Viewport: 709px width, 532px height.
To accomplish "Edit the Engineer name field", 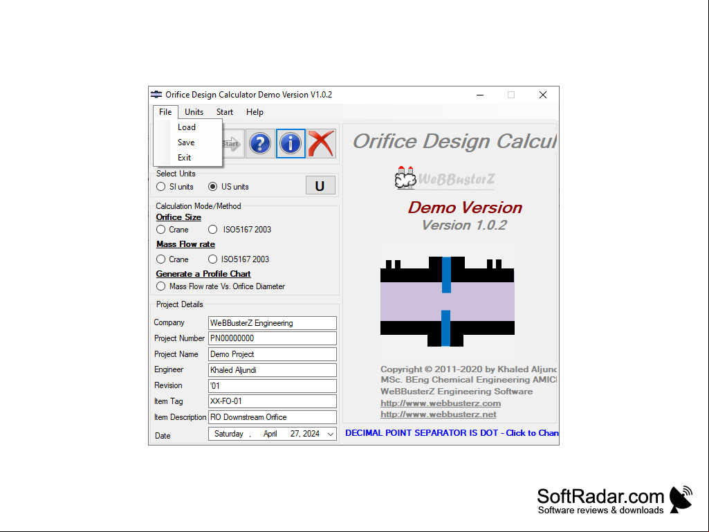I will [x=273, y=370].
